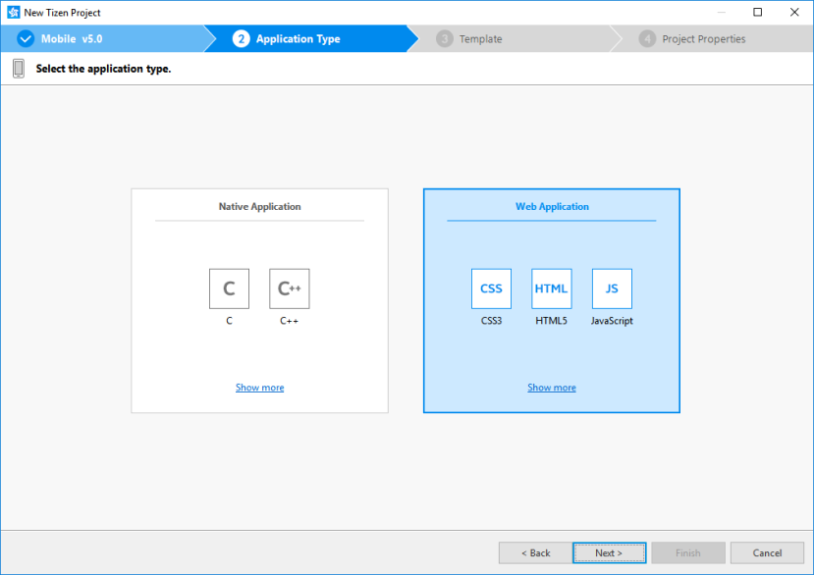
Task: Select the C++ application type icon
Action: click(289, 287)
